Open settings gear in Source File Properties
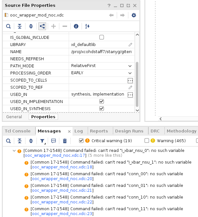The height and width of the screenshot is (217, 198). [x=134, y=15]
